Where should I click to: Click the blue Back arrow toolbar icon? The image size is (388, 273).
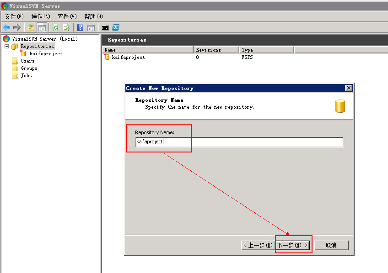coord(6,28)
